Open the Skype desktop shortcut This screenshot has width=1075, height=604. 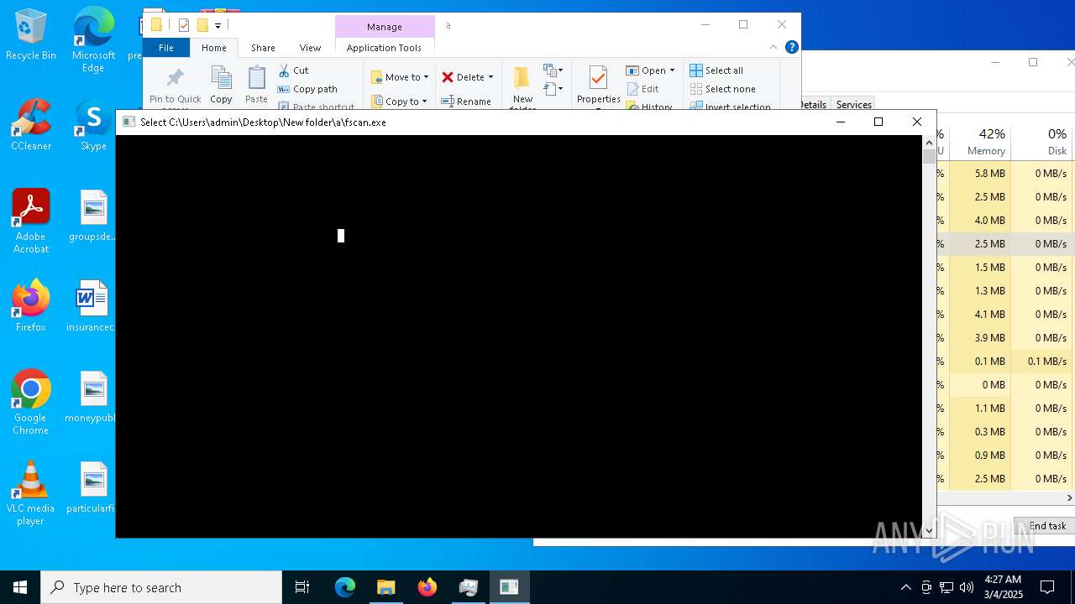pos(93,124)
